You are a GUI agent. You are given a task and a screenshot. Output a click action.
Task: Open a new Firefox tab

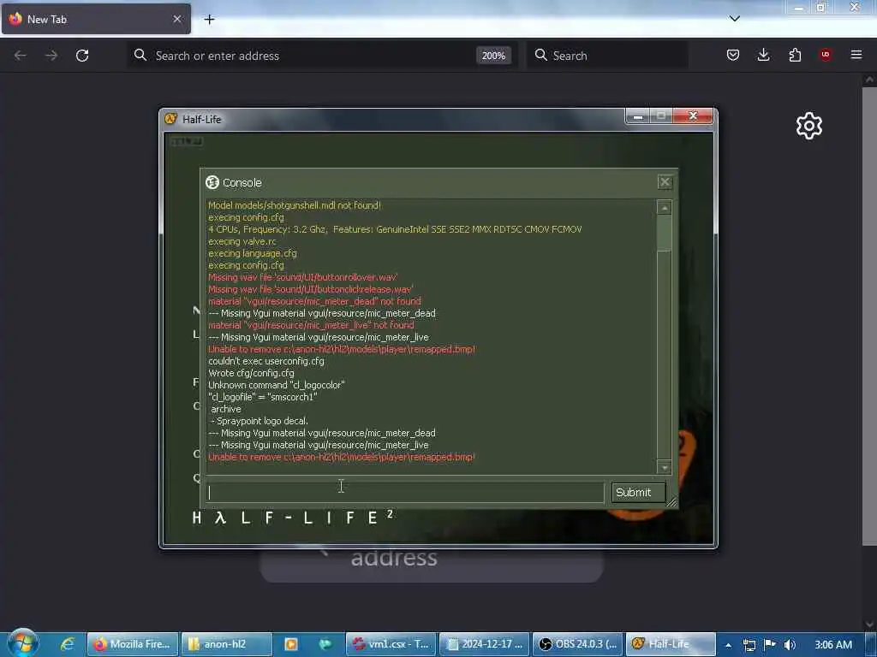[209, 20]
